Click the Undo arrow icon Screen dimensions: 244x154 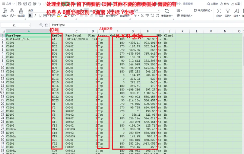point(40,4)
